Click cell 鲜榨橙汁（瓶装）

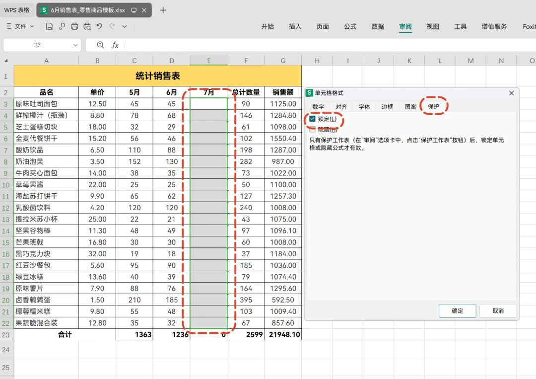tap(46, 115)
